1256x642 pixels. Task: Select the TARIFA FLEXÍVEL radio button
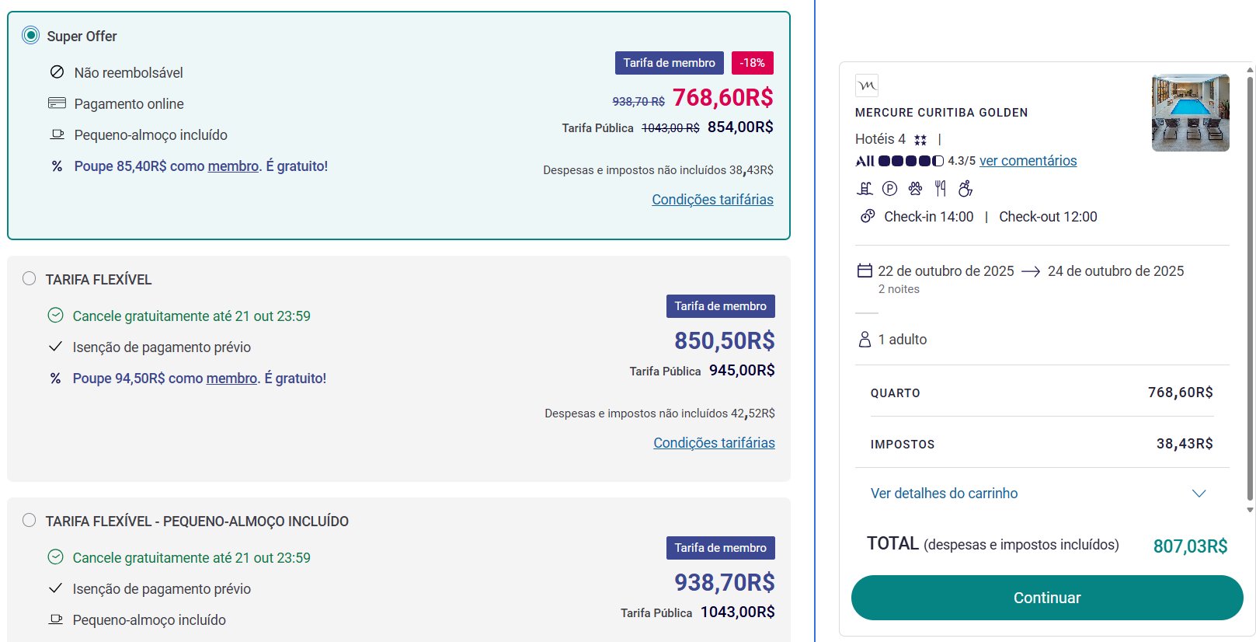(30, 278)
